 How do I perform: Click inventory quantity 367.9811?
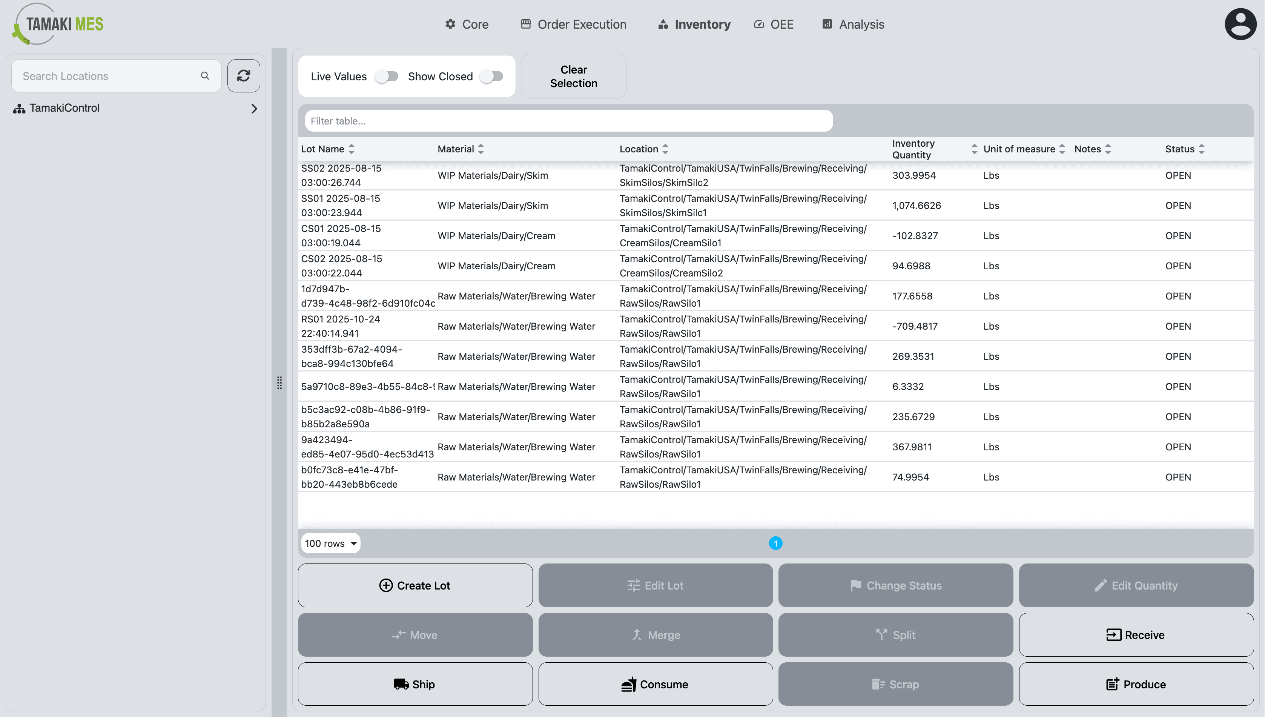pyautogui.click(x=912, y=447)
